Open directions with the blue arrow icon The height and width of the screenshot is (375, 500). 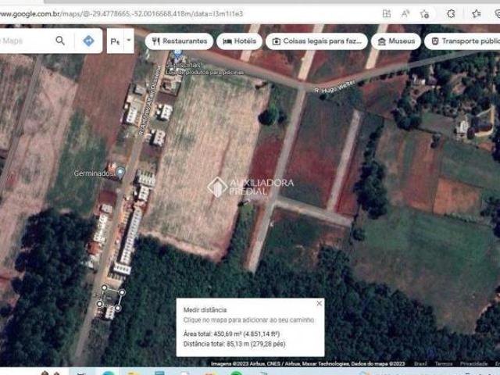[88, 41]
